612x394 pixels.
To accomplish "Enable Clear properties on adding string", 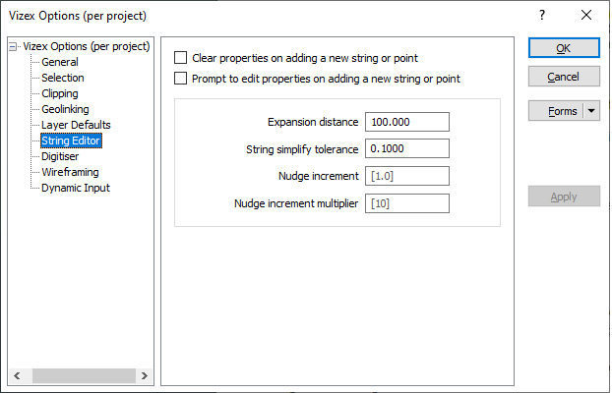I will (181, 58).
